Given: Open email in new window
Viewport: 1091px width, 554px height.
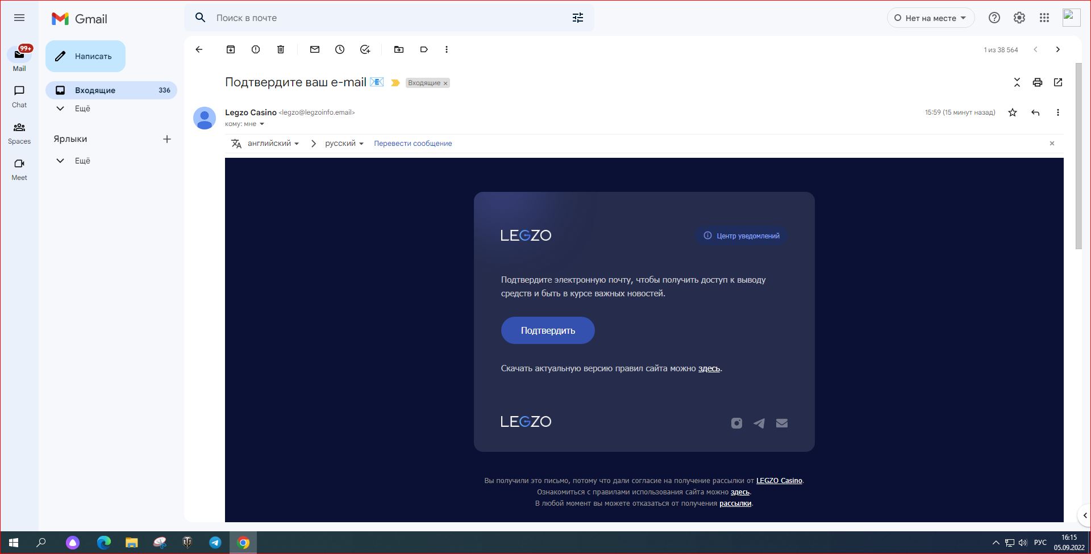Looking at the screenshot, I should 1058,82.
